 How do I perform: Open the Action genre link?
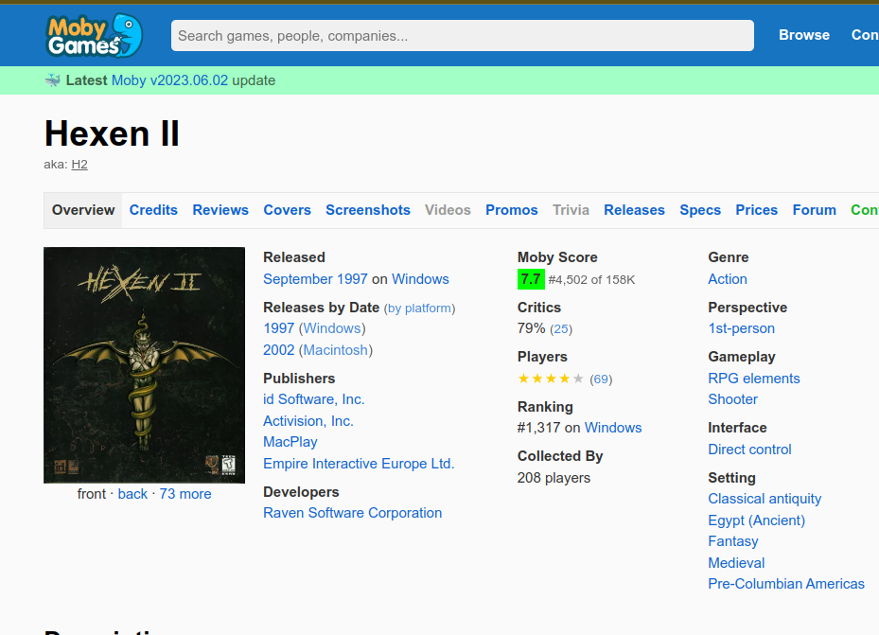[x=727, y=279]
